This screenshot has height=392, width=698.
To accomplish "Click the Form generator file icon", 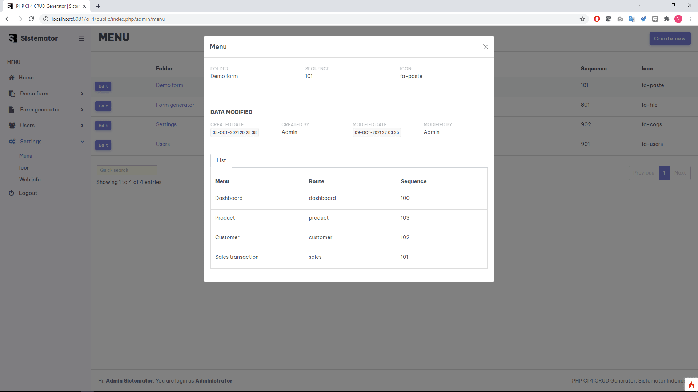I will click(12, 110).
